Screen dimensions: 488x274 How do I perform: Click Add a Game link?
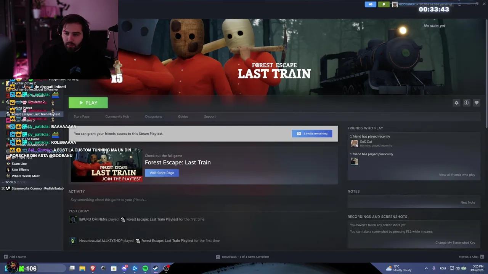(x=18, y=256)
